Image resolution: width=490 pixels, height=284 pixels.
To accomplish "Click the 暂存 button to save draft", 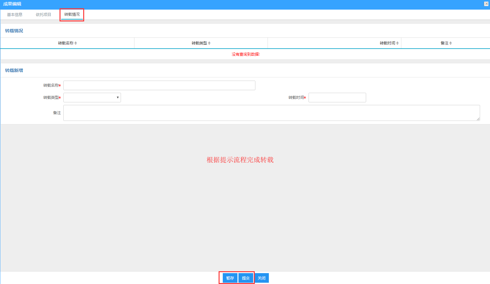I will coord(230,278).
